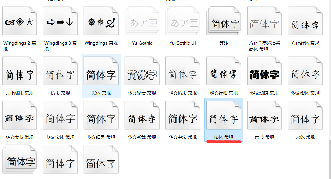The height and width of the screenshot is (179, 331).
Task: Select the 华文彩云 outlined font icon
Action: pos(142,71)
